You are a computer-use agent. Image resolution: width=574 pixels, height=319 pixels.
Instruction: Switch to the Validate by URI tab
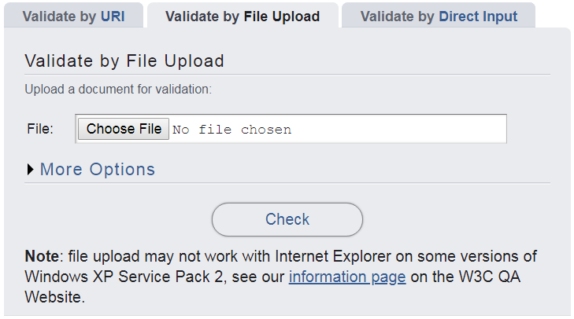(73, 16)
